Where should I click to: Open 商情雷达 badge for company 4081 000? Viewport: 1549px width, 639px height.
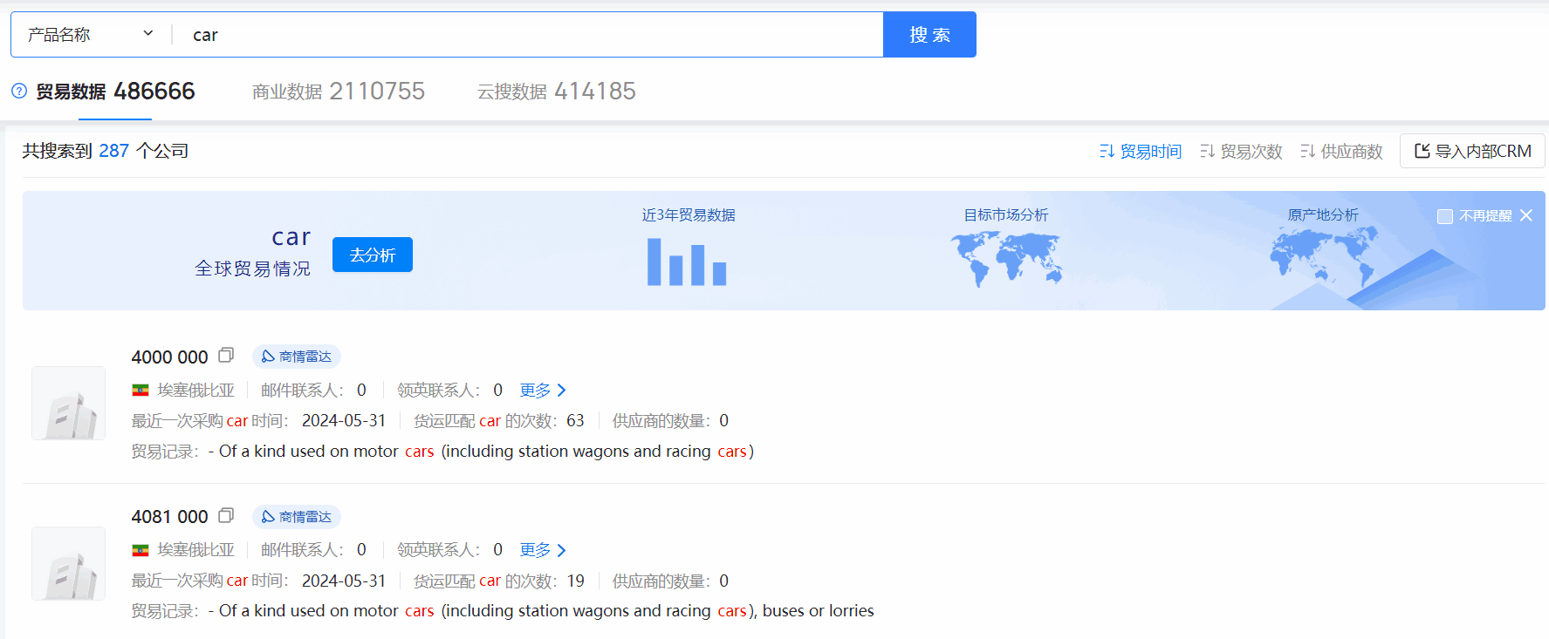point(297,517)
